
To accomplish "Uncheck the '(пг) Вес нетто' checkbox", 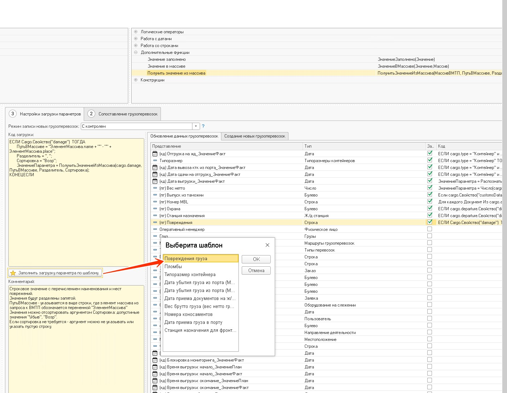I will 430,188.
